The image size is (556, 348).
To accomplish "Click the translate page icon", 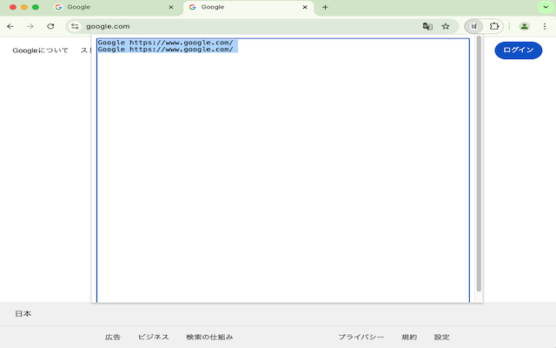I will coord(427,26).
